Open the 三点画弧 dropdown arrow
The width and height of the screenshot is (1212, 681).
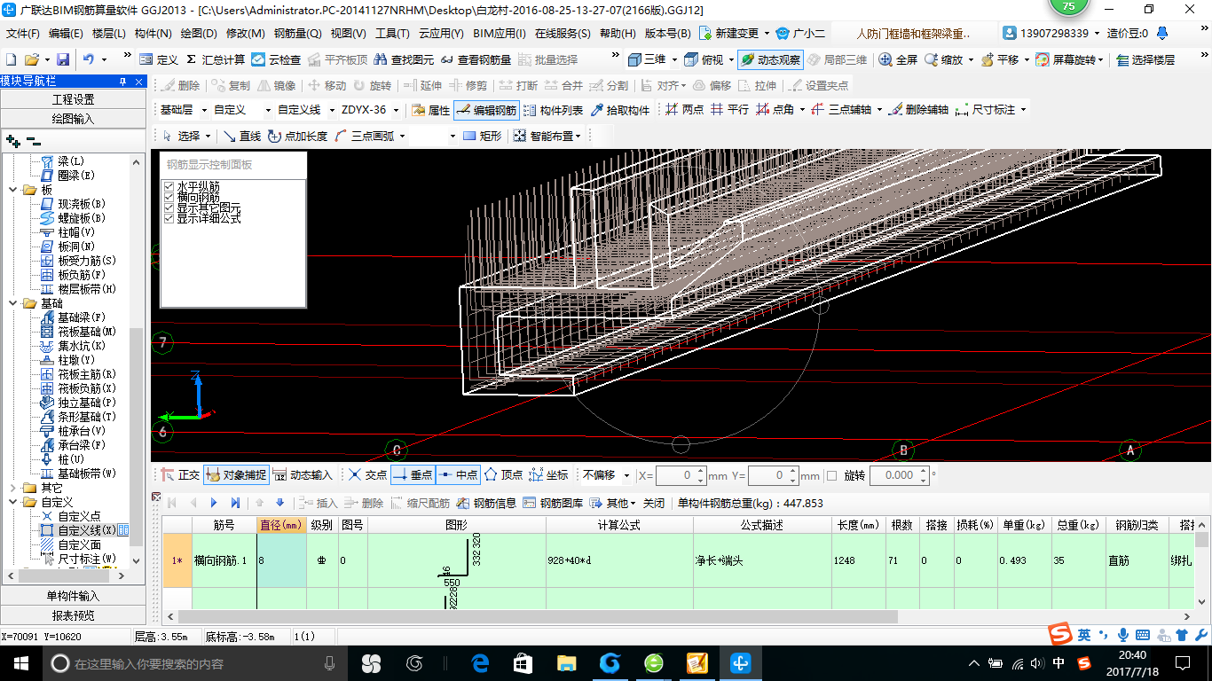[x=402, y=136]
